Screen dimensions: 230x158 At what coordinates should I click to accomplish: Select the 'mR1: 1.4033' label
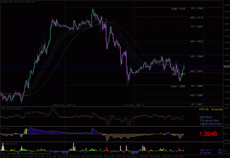[197, 42]
